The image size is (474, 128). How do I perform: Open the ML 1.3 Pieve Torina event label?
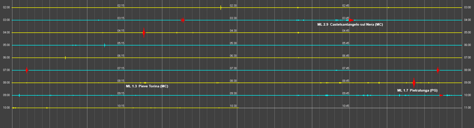point(147,86)
